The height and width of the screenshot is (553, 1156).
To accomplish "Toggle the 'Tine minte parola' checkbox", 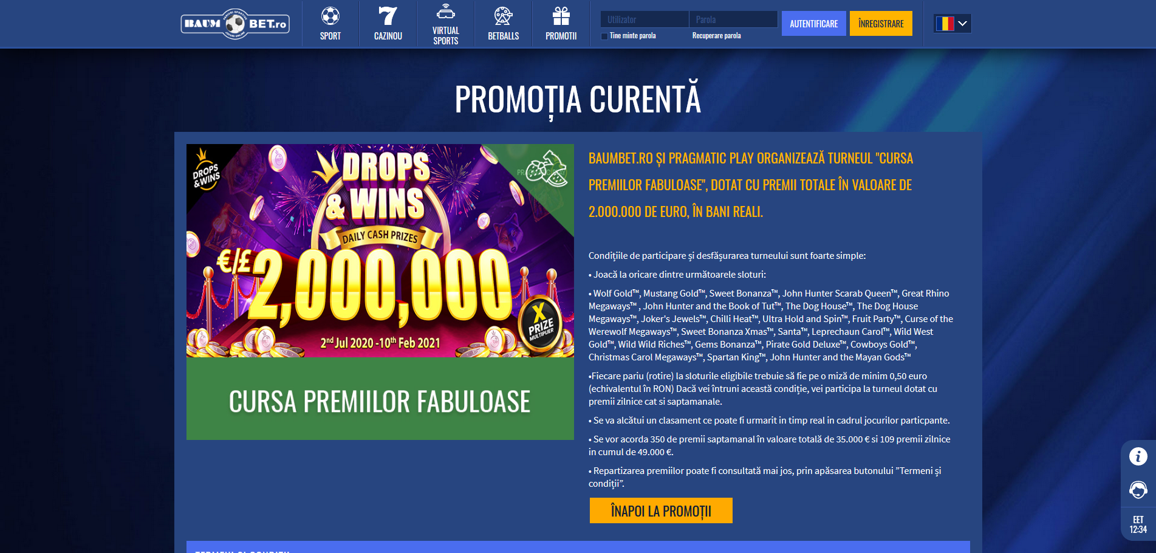I will click(604, 36).
